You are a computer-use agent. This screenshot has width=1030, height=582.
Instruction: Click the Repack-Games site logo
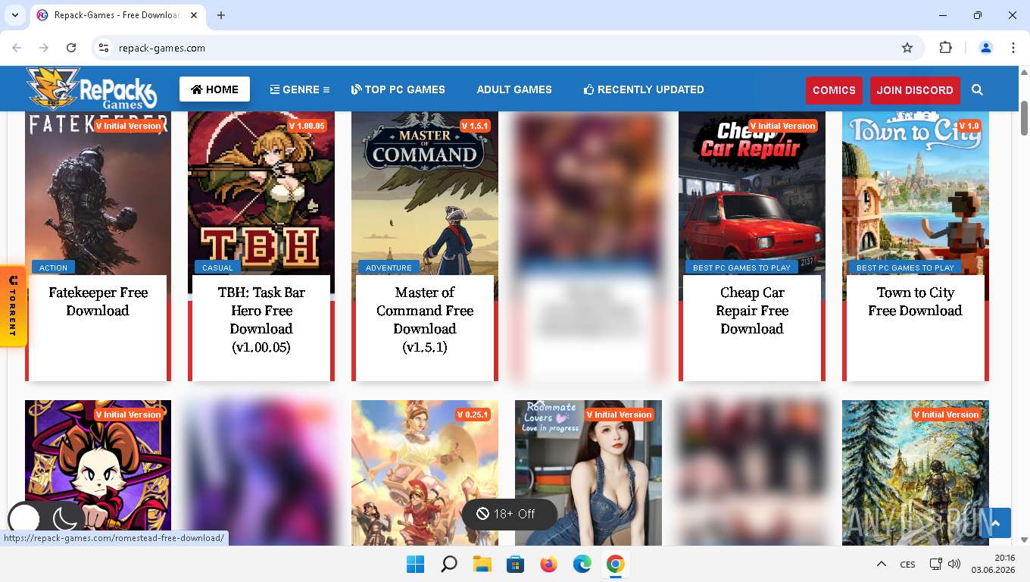(x=92, y=89)
